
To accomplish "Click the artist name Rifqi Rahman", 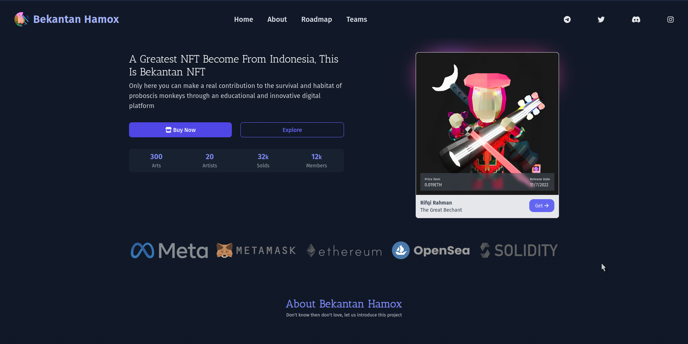I will [436, 203].
